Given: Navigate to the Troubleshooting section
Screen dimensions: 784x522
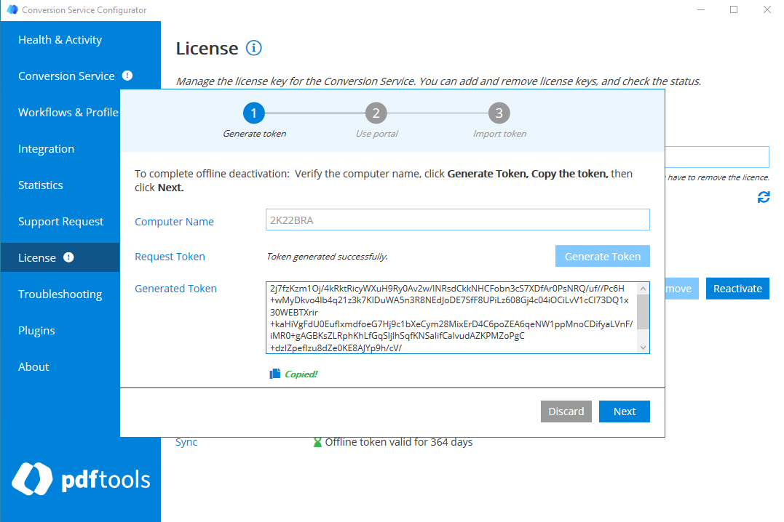Looking at the screenshot, I should tap(60, 294).
